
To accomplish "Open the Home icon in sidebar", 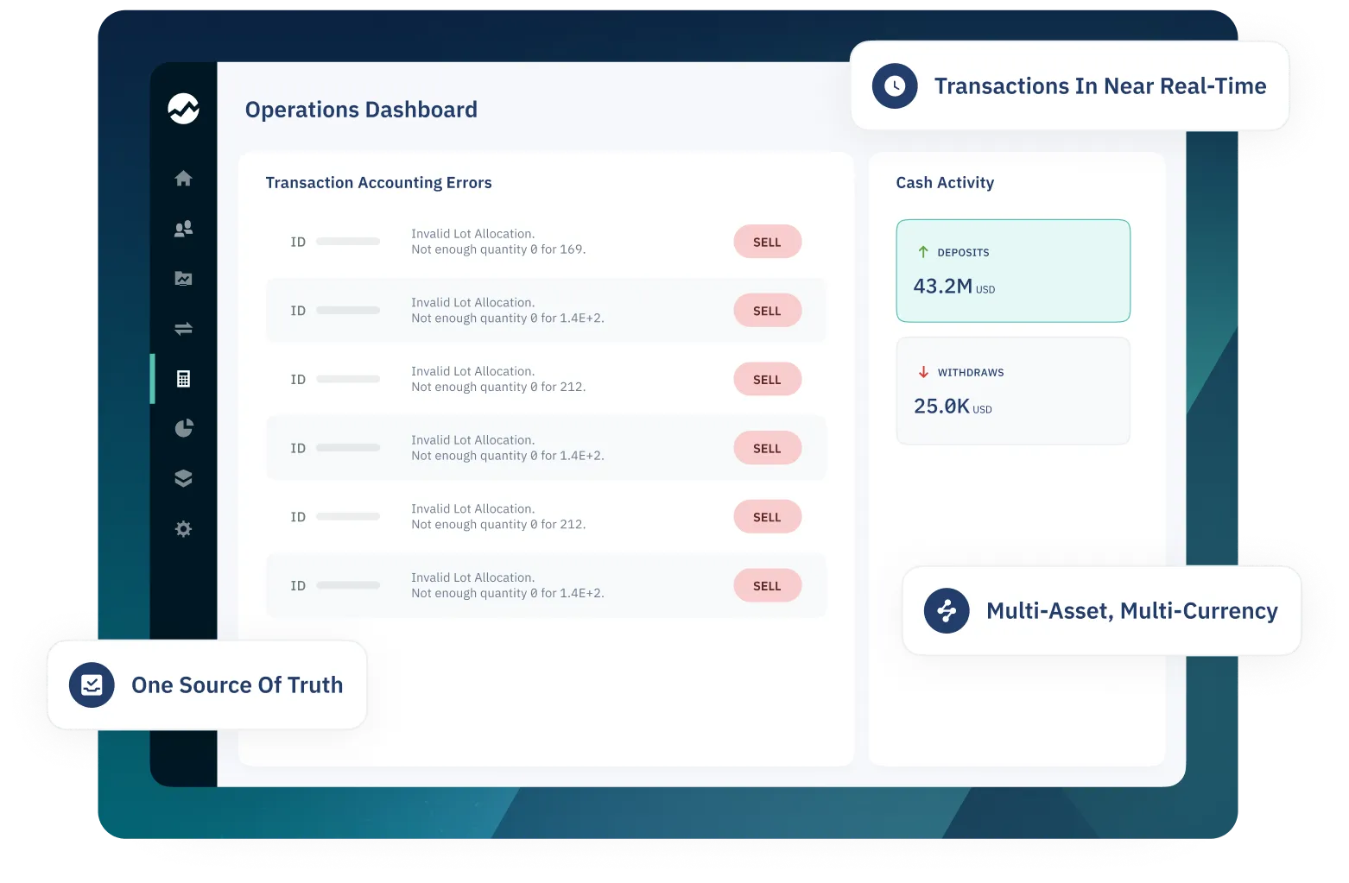I will tap(183, 179).
